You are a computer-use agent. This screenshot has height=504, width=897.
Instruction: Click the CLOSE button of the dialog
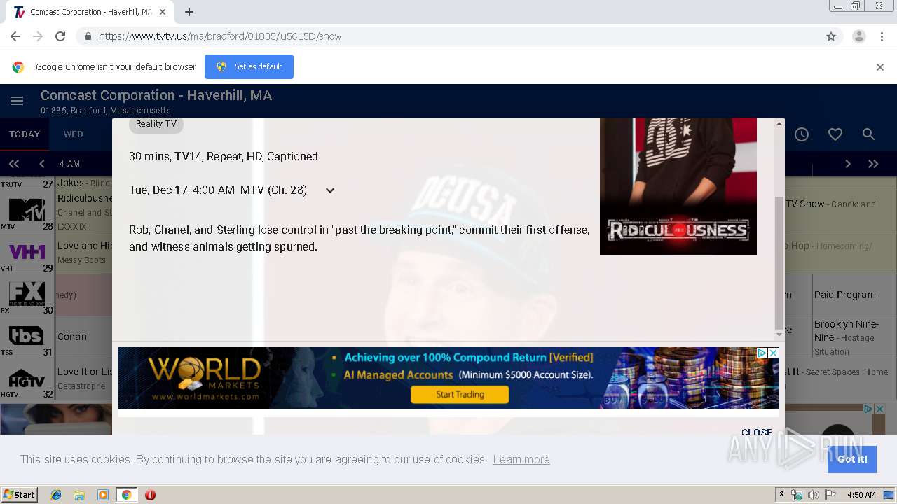tap(756, 431)
